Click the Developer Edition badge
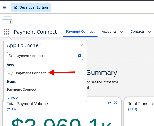This screenshot has width=154, height=126. click(x=31, y=7)
